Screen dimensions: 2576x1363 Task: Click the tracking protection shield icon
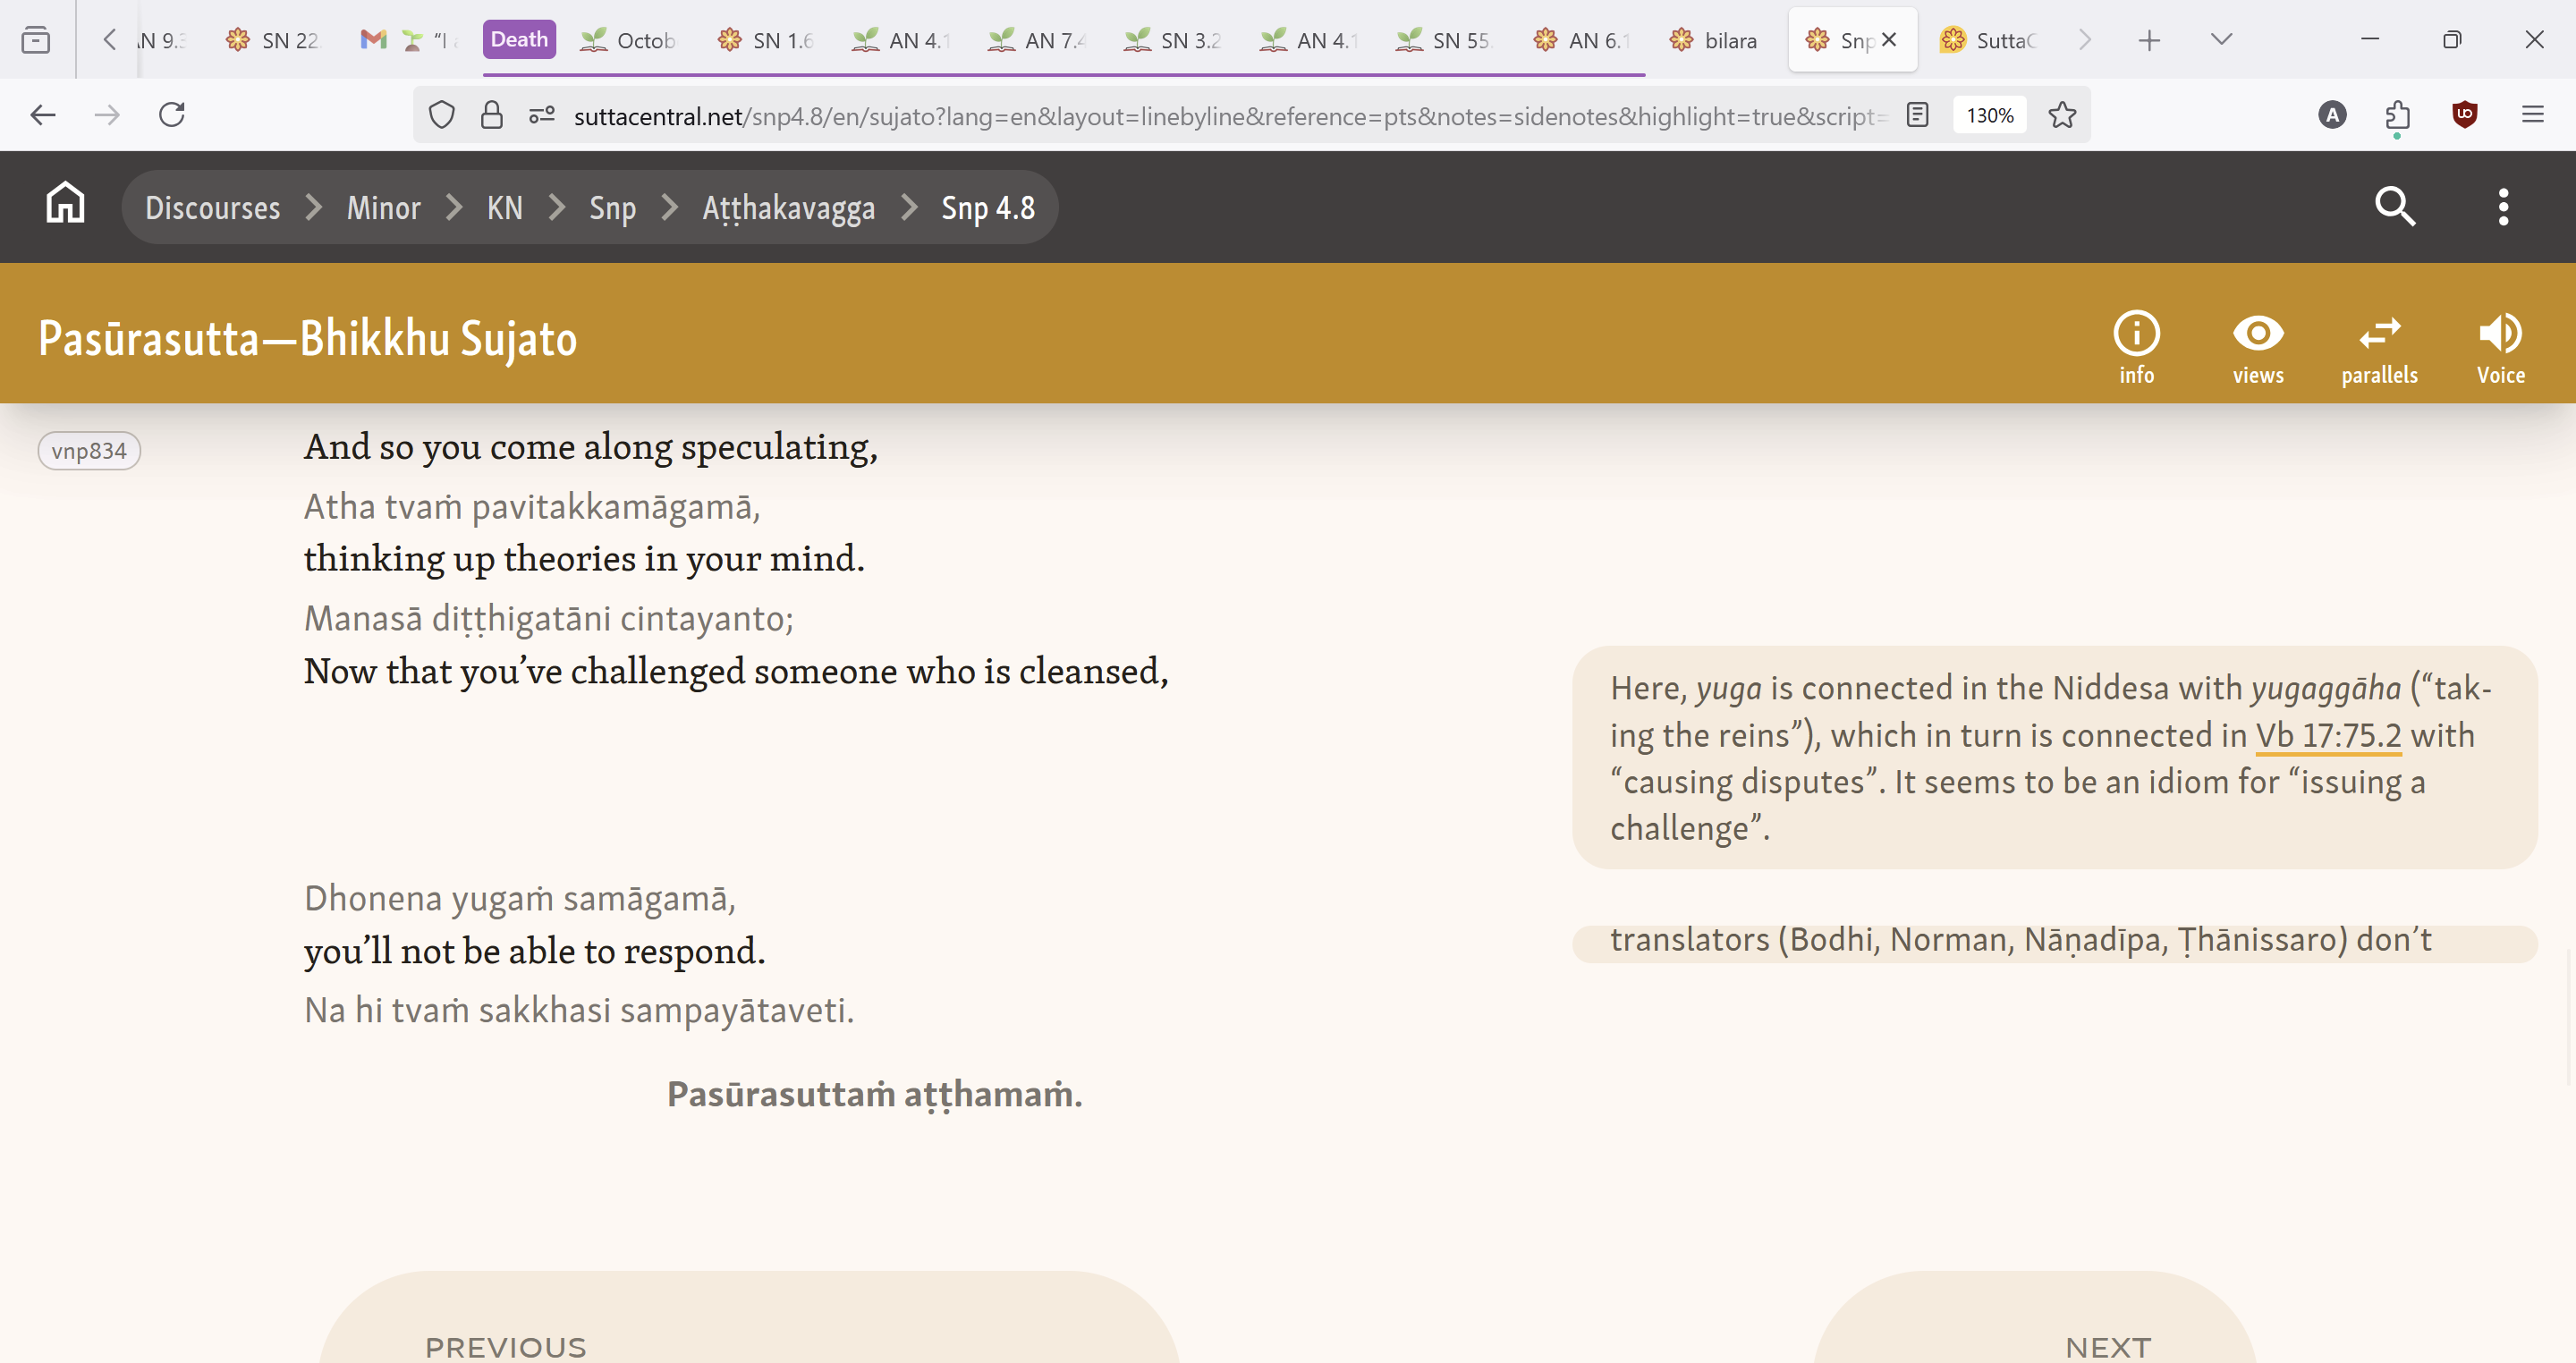[x=441, y=115]
